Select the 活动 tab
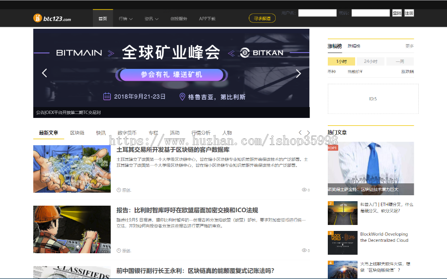This screenshot has width=447, height=279. coord(175,133)
